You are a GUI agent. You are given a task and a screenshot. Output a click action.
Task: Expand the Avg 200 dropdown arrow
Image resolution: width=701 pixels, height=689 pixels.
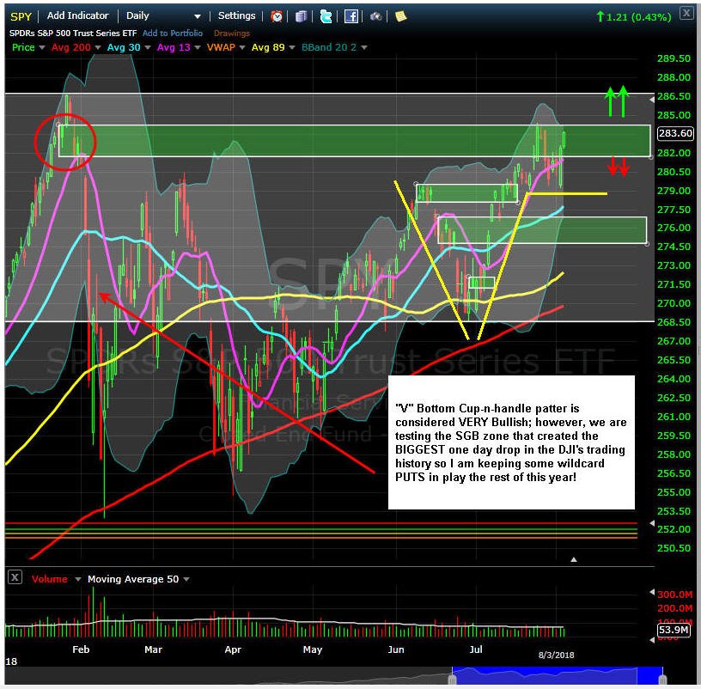point(97,47)
